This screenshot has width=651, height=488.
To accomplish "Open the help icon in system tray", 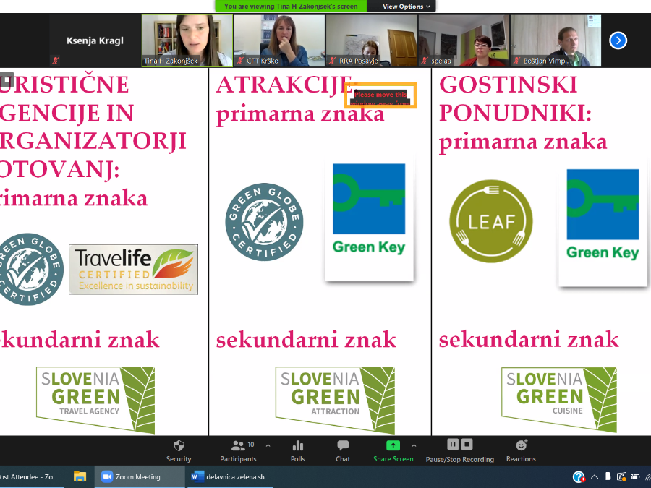I will (x=579, y=477).
